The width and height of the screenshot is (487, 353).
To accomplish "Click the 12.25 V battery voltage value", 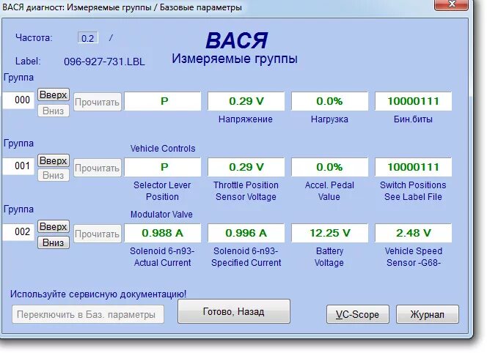I will click(330, 233).
